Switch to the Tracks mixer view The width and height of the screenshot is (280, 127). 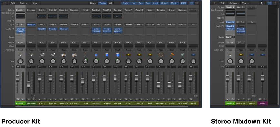pyautogui.click(x=103, y=3)
